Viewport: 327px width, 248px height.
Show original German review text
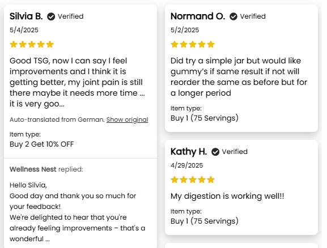click(x=127, y=119)
